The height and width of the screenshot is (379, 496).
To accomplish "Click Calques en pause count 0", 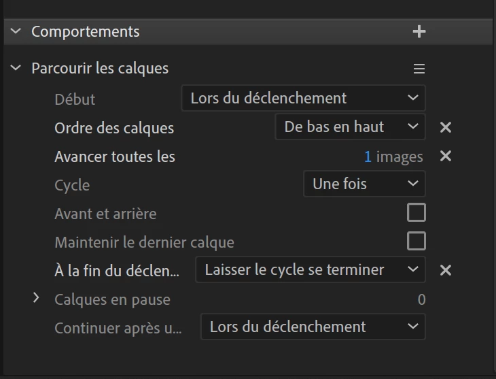I will coord(421,299).
